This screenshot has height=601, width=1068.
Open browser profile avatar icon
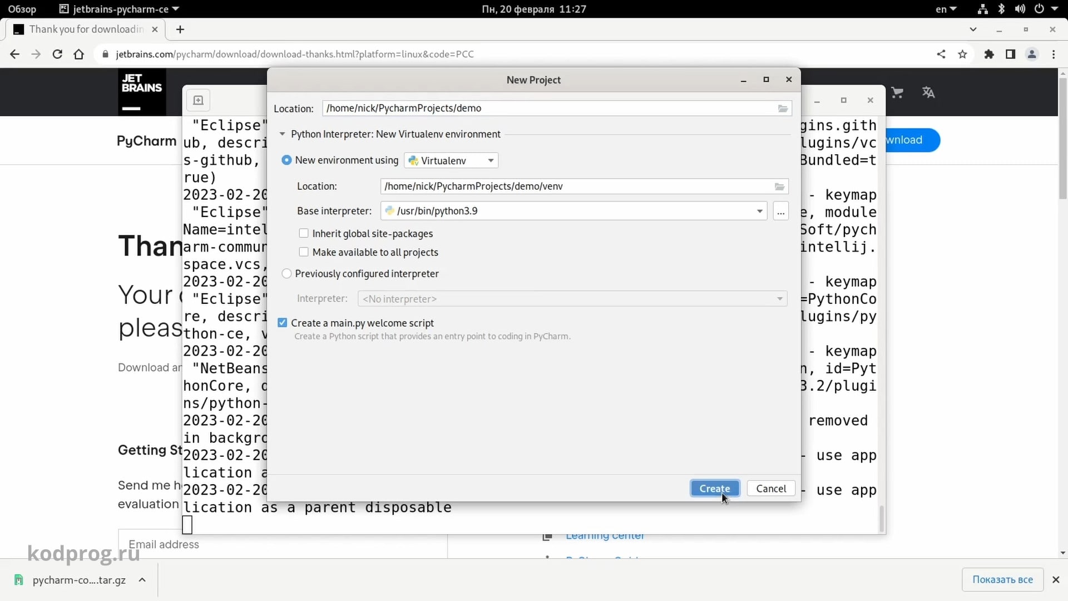coord(1032,54)
